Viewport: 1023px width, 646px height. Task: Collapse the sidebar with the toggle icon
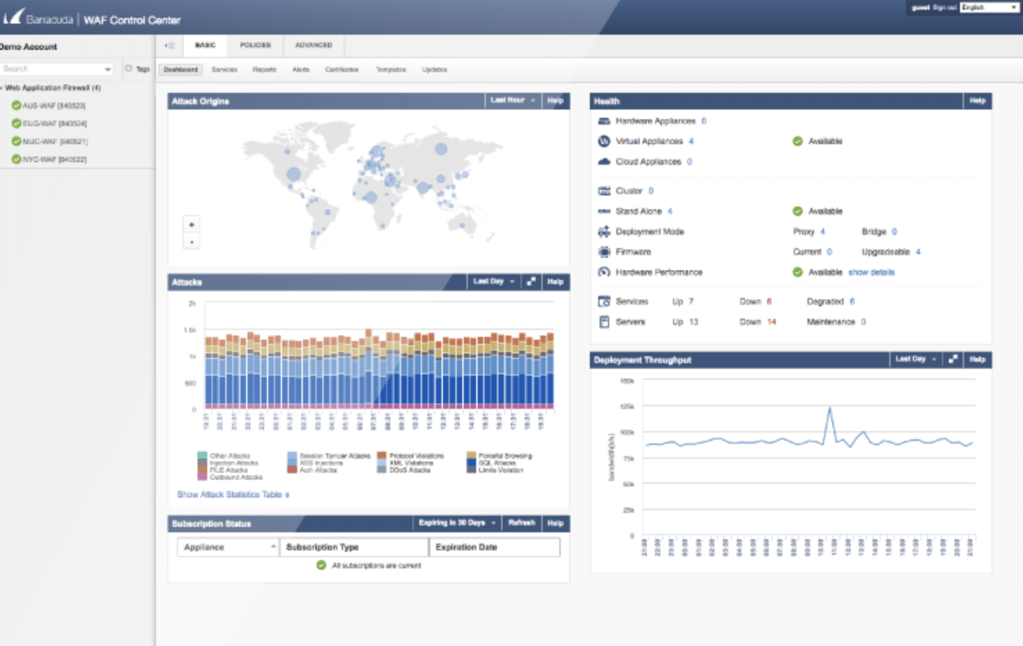(169, 46)
